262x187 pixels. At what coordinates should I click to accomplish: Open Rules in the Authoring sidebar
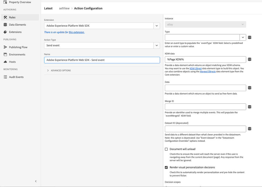(x=12, y=17)
